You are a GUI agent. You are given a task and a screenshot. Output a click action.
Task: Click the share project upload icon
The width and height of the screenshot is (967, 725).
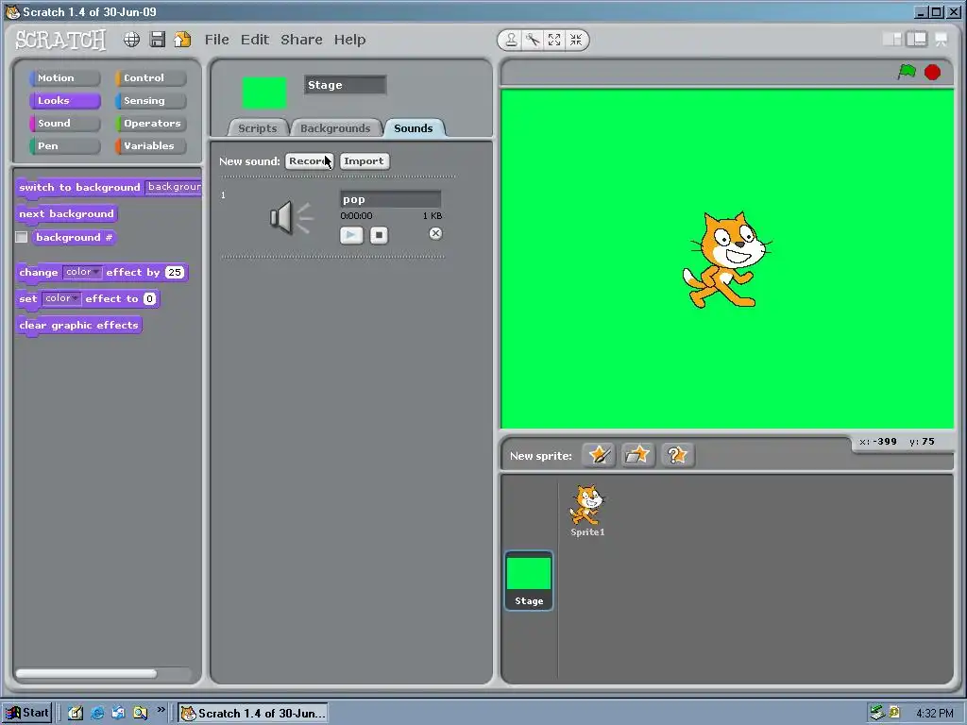point(182,40)
